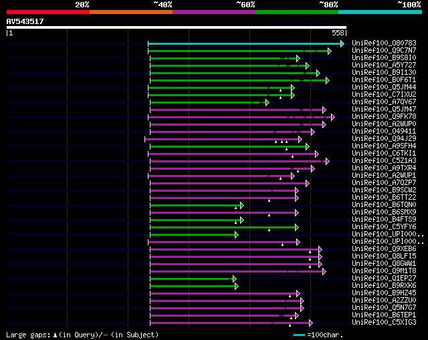The width and height of the screenshot is (428, 340).
Task: Open hit UniRef100_Q9FK78
Action: tap(384, 117)
